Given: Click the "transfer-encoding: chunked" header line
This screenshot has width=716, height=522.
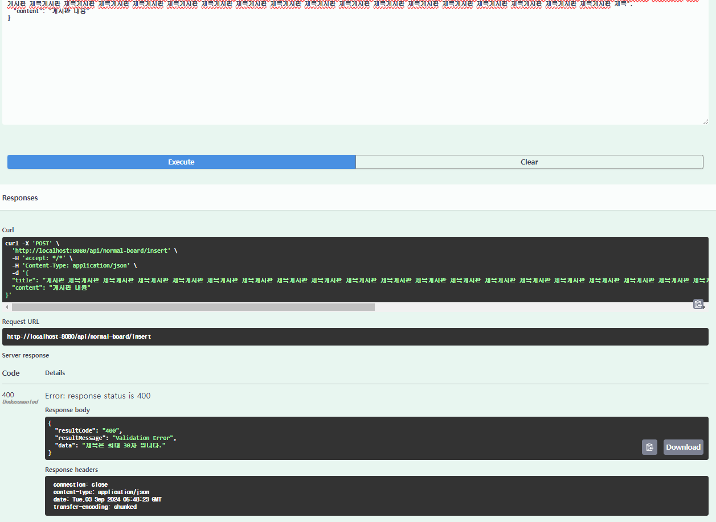Looking at the screenshot, I should point(95,507).
